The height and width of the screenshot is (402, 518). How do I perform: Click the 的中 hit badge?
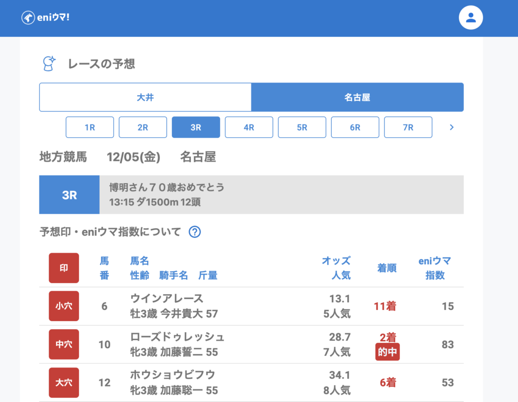(x=387, y=352)
